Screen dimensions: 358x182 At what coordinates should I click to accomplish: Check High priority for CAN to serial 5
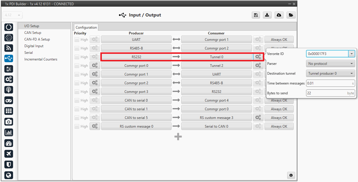(77, 118)
